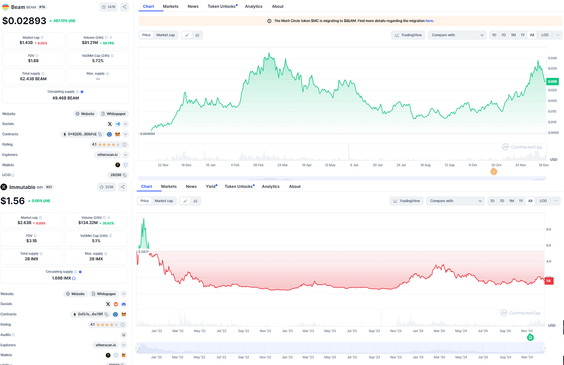564x365 pixels.
Task: Open Beam Markets tab
Action: pos(171,6)
